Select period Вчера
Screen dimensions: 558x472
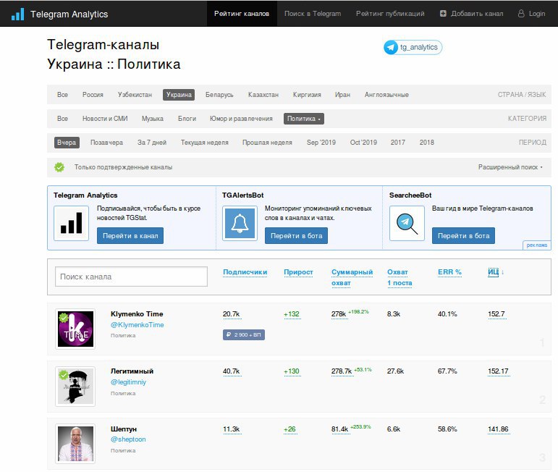point(67,143)
